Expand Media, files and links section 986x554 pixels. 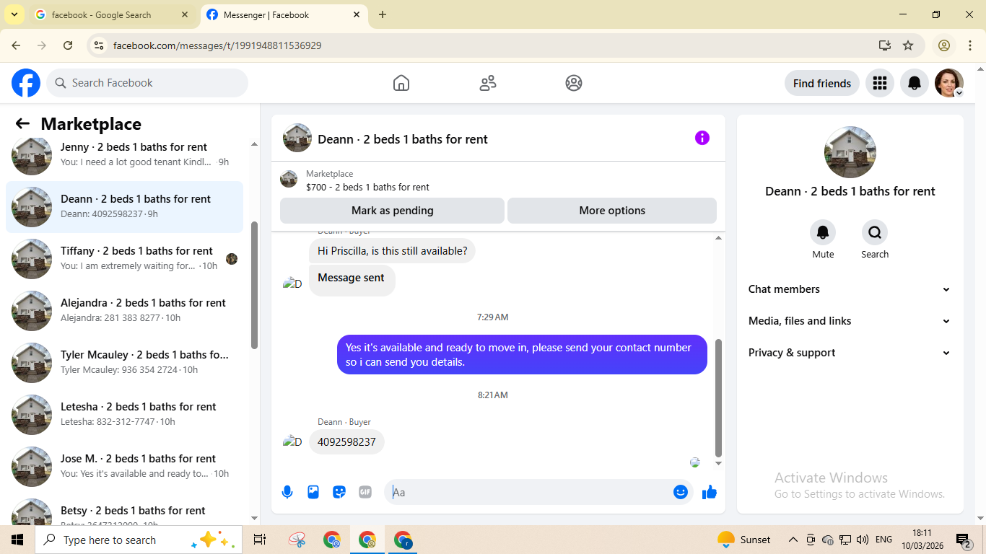coord(850,321)
